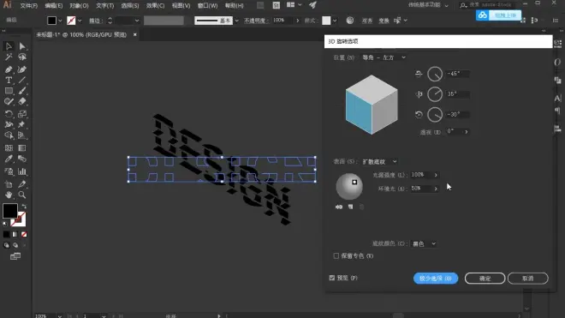Expand the Light Intensity slider arrow
The image size is (565, 318).
(436, 175)
